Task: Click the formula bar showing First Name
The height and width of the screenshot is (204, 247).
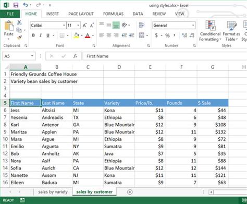Action: click(x=165, y=56)
